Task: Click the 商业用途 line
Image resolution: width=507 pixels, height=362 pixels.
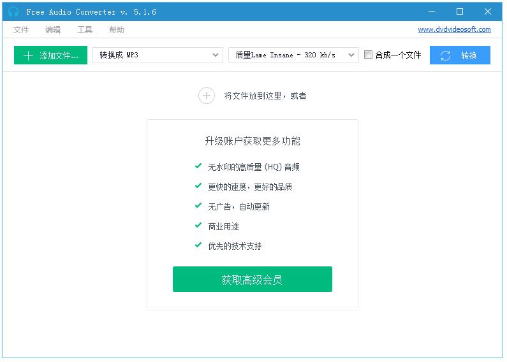Action: [223, 226]
